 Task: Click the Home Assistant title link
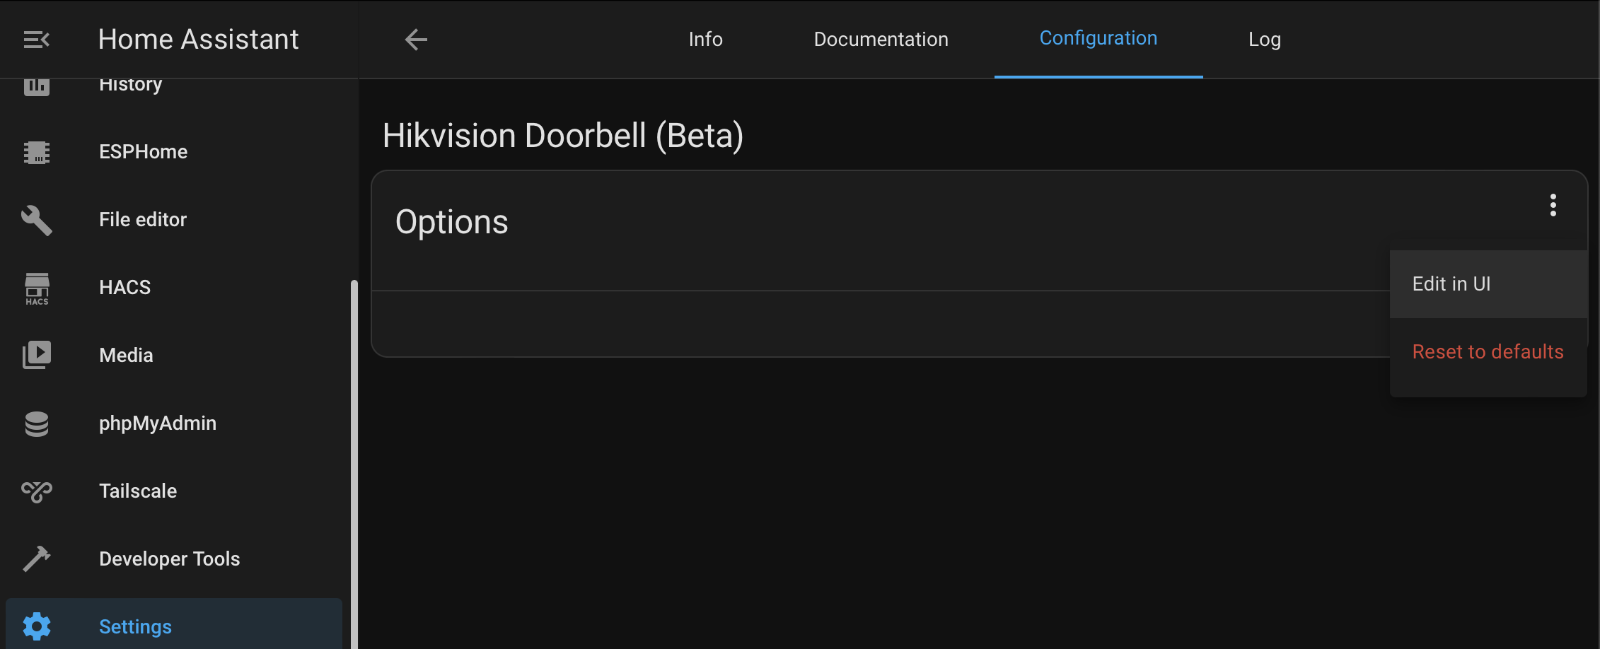199,39
